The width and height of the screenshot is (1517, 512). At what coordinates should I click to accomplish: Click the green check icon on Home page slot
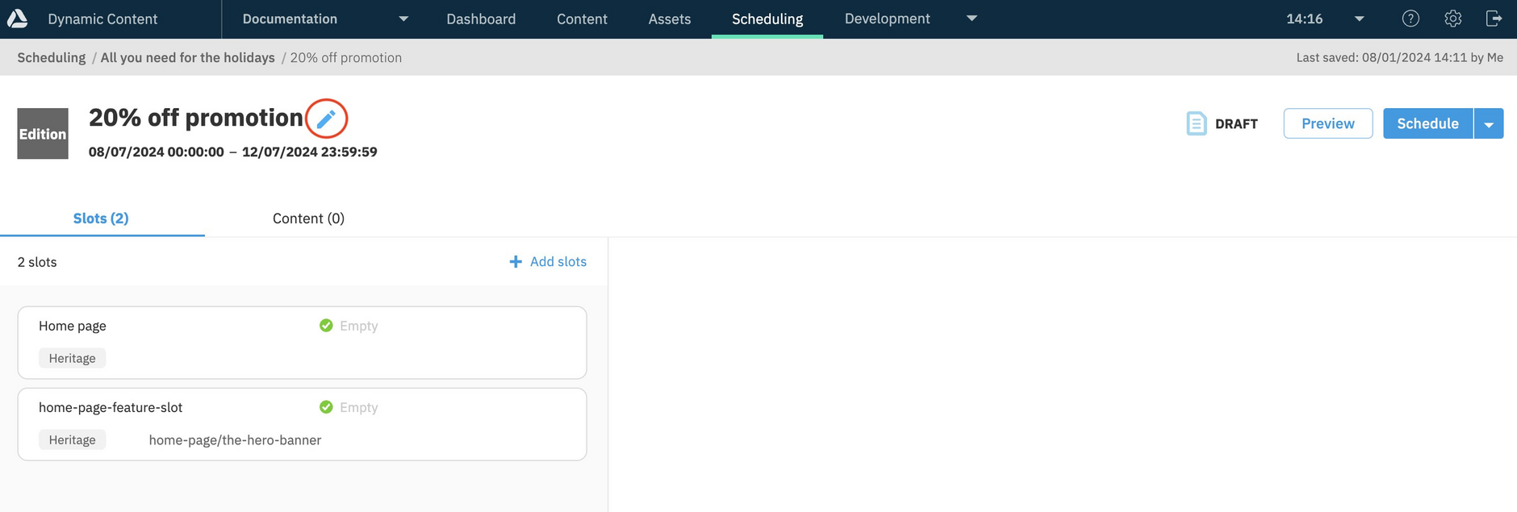coord(326,326)
